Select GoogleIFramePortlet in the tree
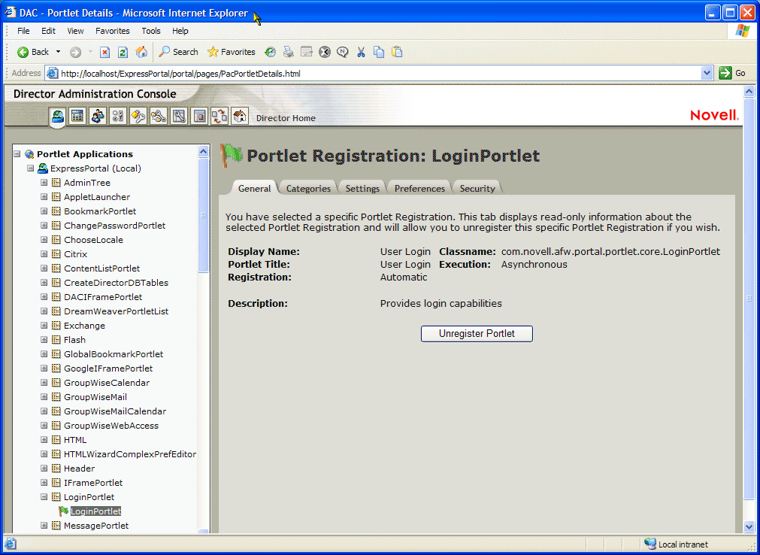Viewport: 760px width, 555px height. pos(108,368)
